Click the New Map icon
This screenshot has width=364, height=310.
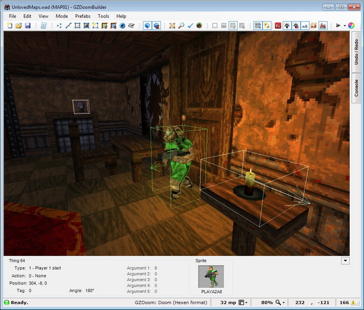point(10,26)
